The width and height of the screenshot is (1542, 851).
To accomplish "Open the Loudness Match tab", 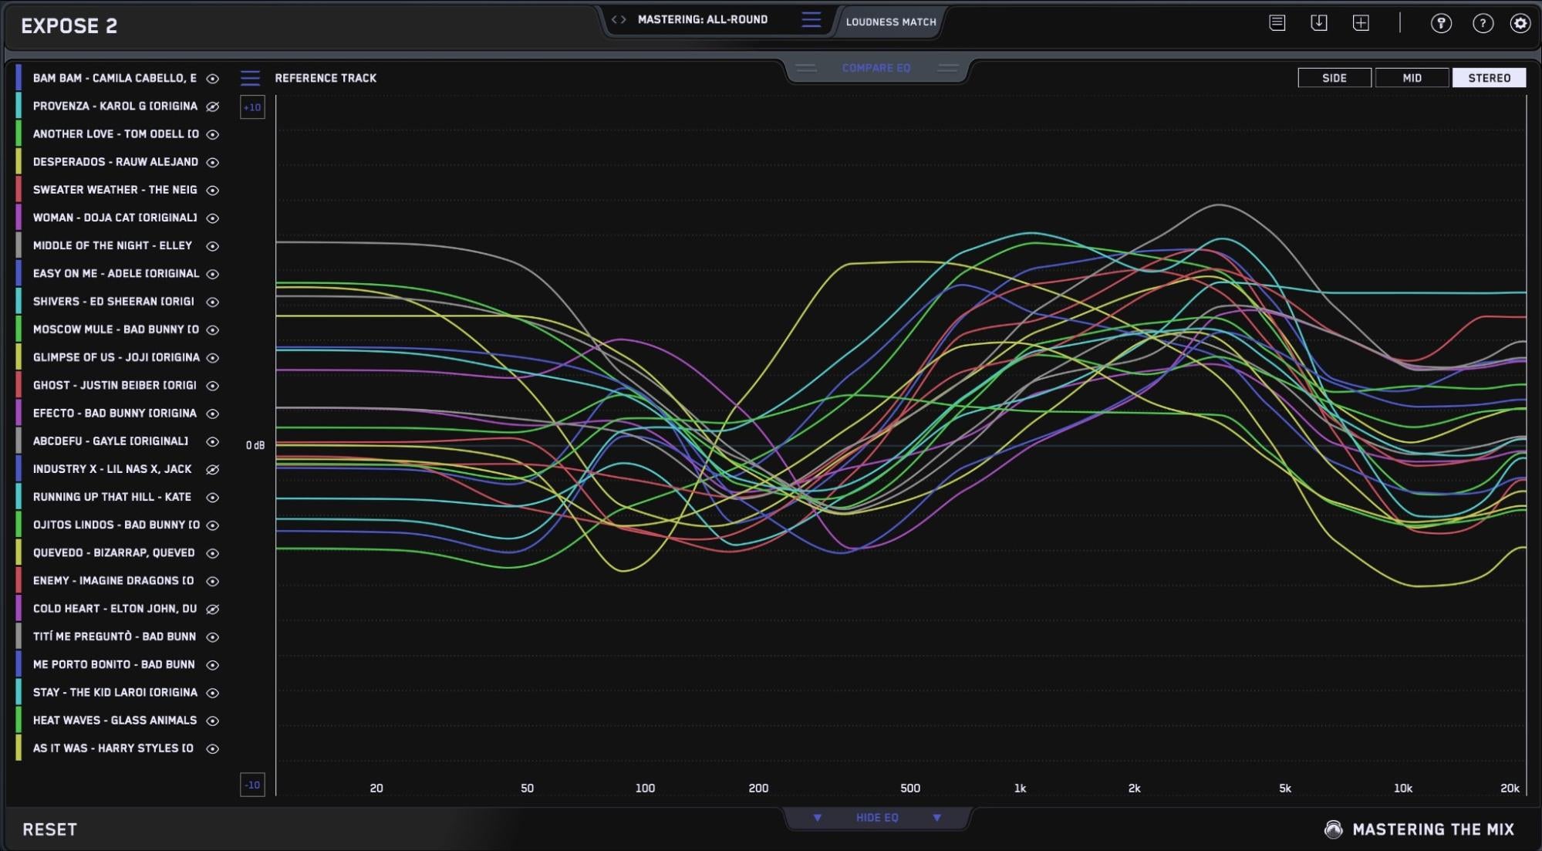I will click(x=891, y=22).
